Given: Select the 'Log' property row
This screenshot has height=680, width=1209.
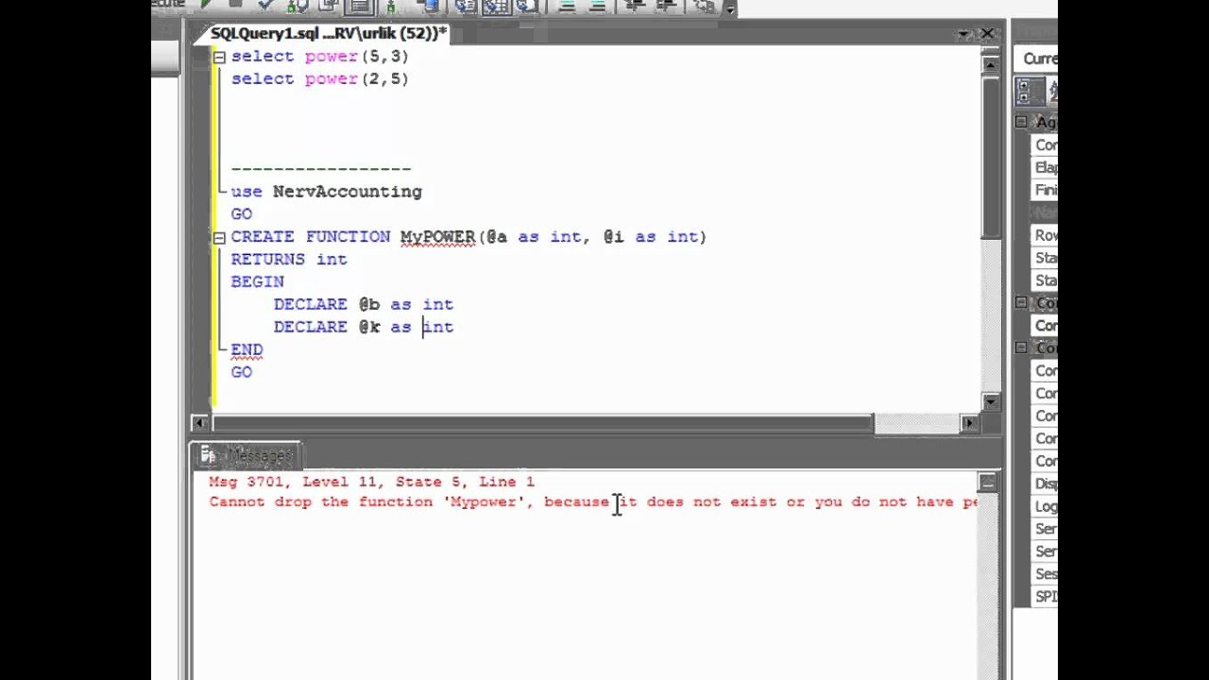Looking at the screenshot, I should click(x=1046, y=506).
